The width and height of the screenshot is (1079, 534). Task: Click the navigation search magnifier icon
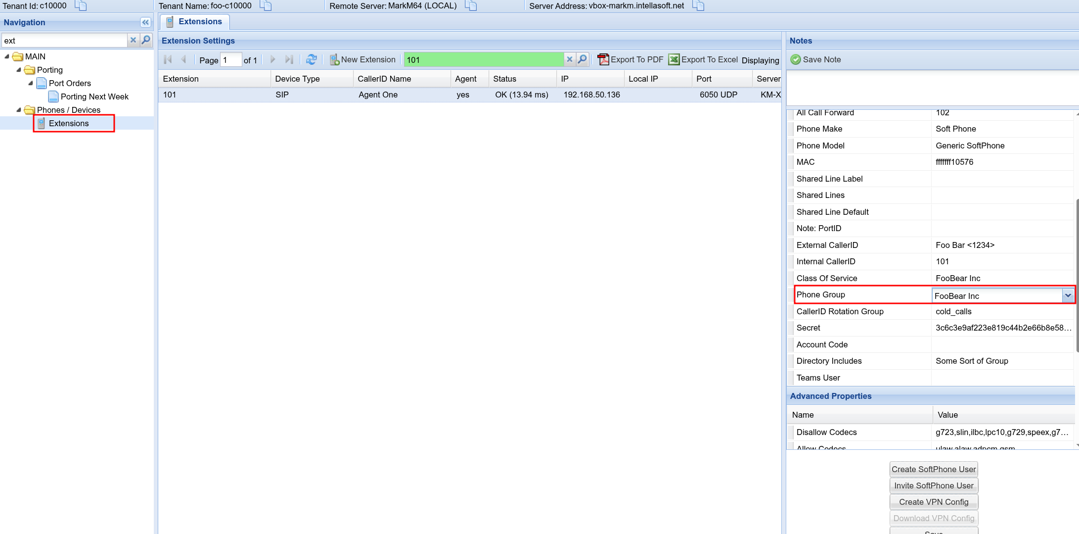pyautogui.click(x=146, y=40)
